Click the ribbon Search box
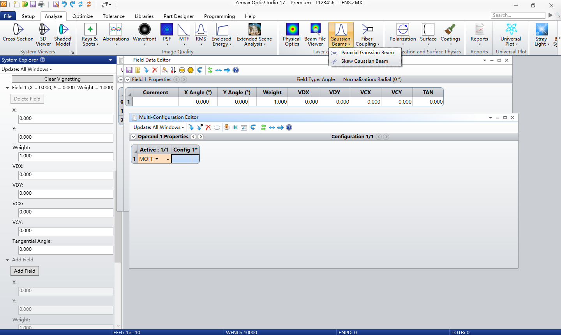The width and height of the screenshot is (561, 335). tap(518, 15)
